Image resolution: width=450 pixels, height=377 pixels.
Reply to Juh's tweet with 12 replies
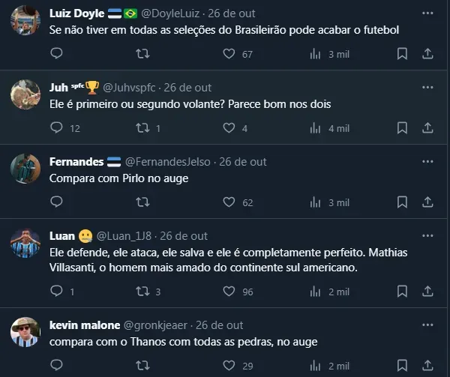tap(56, 128)
